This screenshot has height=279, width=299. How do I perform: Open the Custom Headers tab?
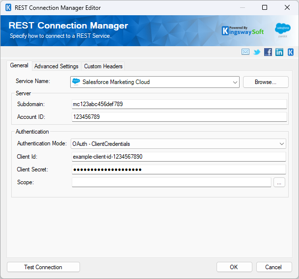103,66
